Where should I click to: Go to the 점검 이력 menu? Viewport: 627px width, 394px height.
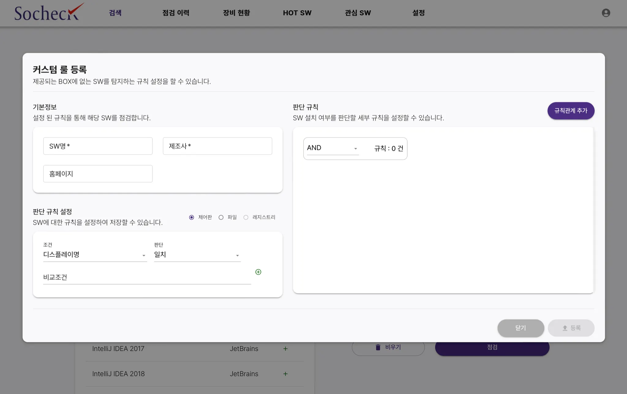point(176,13)
